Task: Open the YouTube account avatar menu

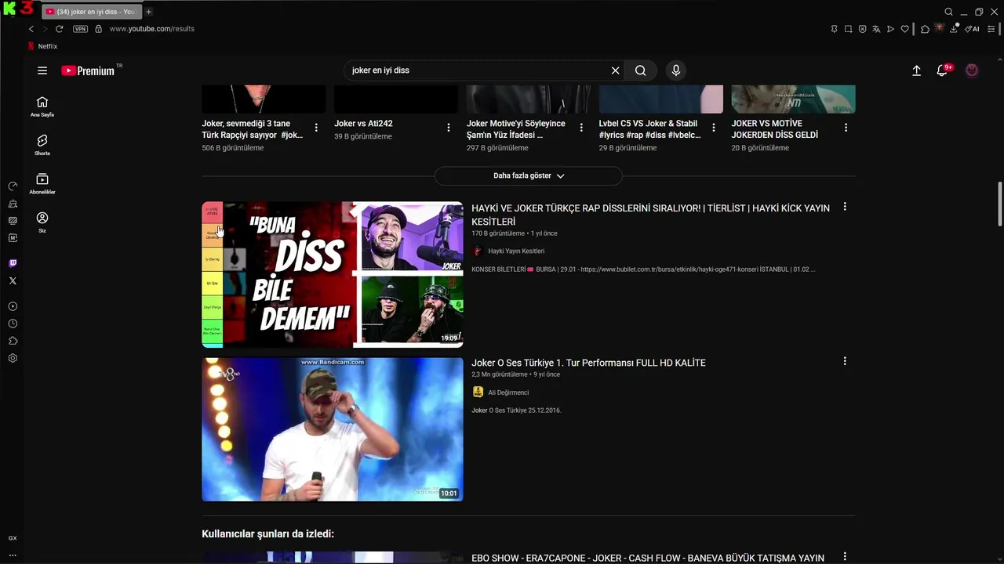Action: tap(972, 70)
